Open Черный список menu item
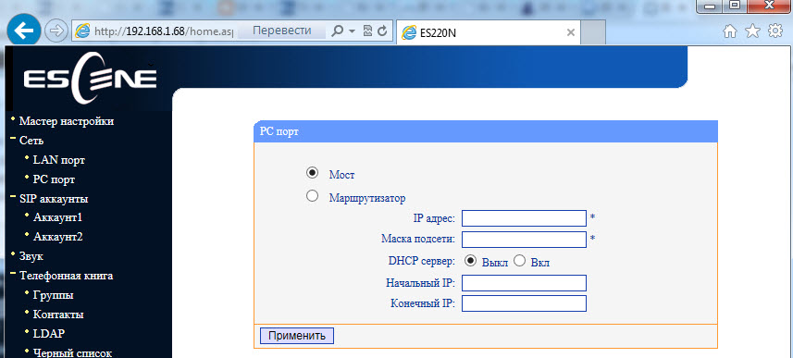 72,353
